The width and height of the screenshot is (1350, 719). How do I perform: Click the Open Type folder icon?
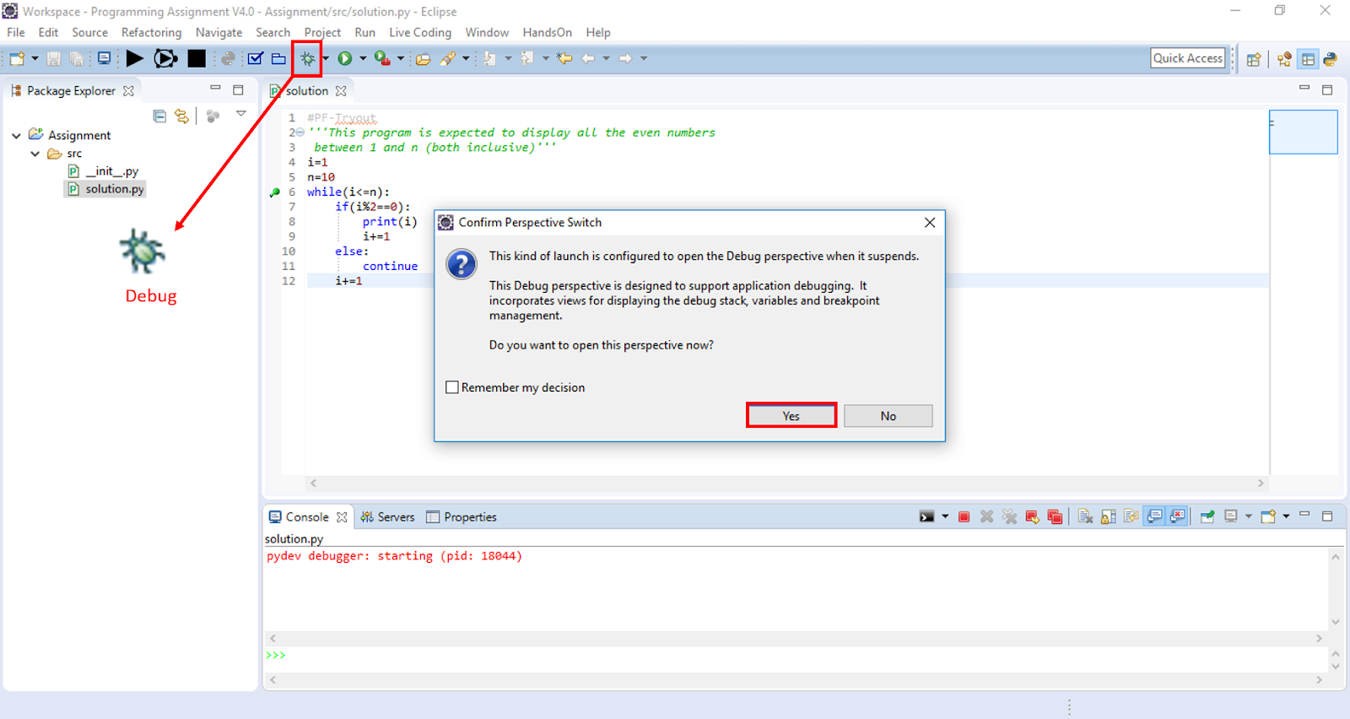click(424, 58)
